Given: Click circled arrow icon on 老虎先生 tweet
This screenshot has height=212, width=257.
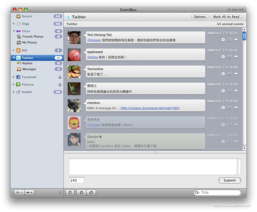Looking at the screenshot, I should 223,125.
